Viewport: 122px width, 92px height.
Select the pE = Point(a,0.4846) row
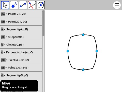pyautogui.click(x=21, y=68)
